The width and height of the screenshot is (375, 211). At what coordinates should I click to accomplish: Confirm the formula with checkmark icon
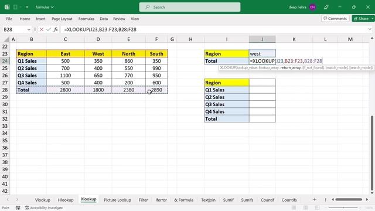[49, 29]
